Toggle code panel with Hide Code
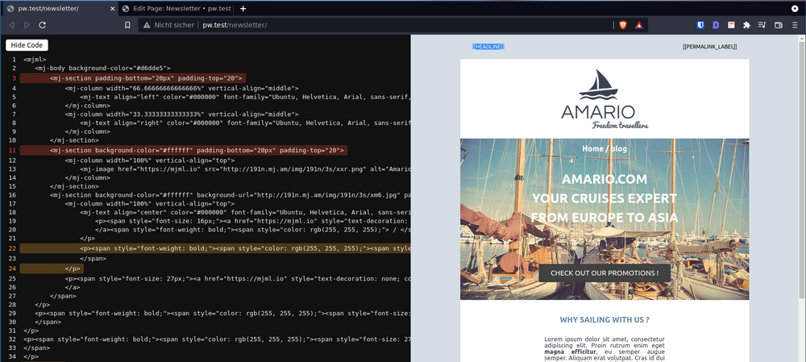Viewport: 806px width, 362px height. [x=27, y=45]
